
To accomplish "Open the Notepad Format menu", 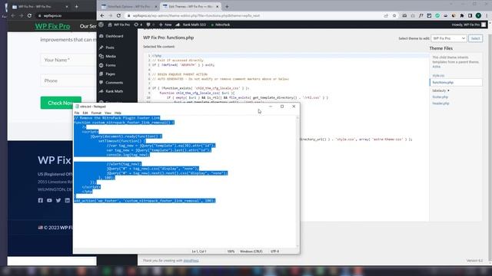I will (96, 113).
